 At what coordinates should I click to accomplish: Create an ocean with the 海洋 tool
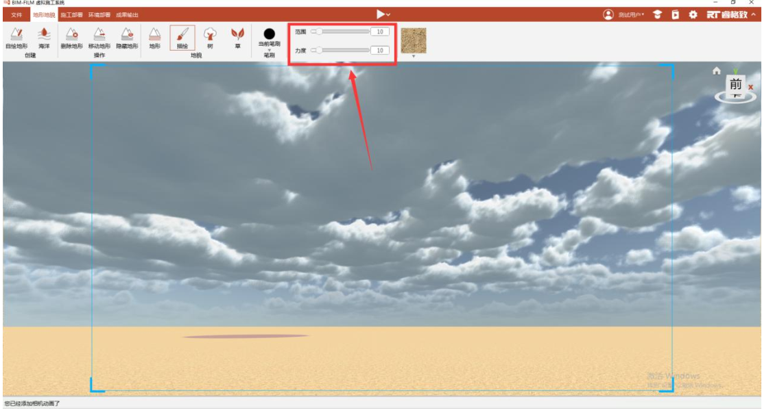tap(44, 38)
